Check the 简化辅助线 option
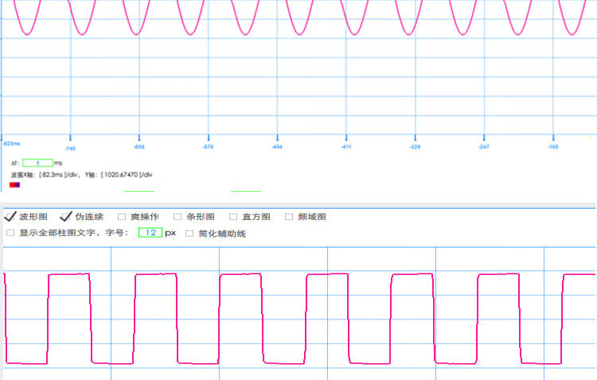Viewport: 597px width, 380px height. click(x=189, y=233)
